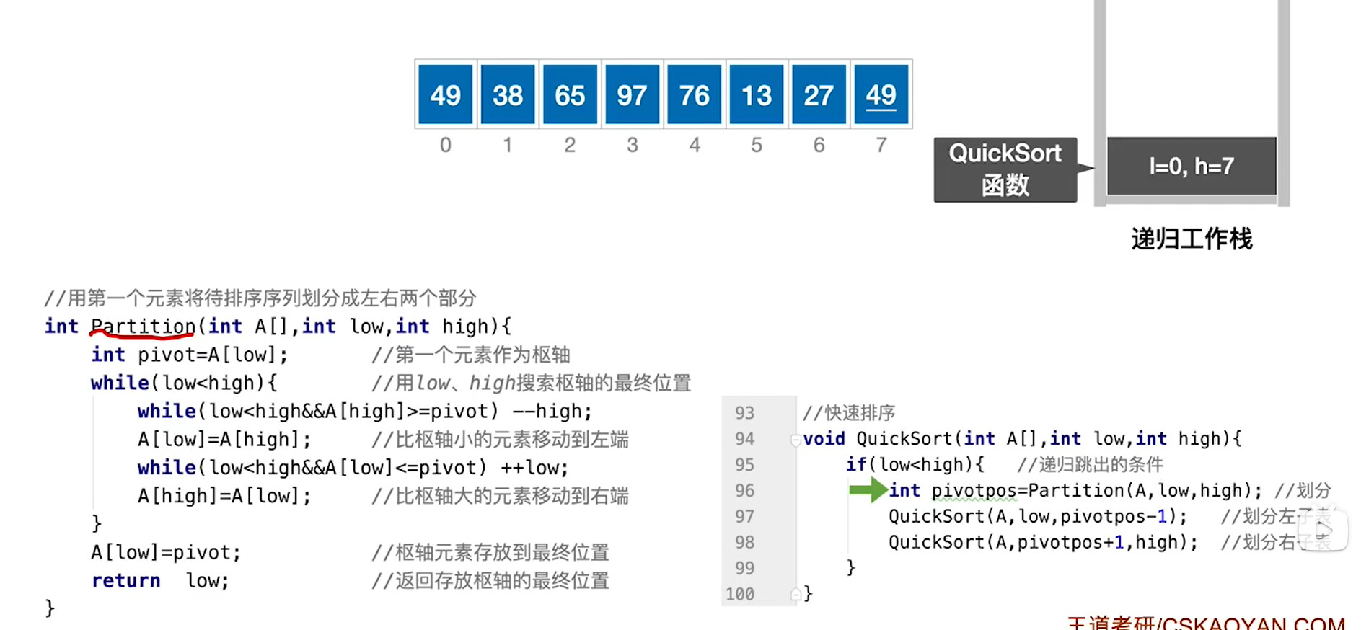Viewport: 1361px width, 630px height.
Task: Click the comment '//快速排序'
Action: [x=849, y=413]
